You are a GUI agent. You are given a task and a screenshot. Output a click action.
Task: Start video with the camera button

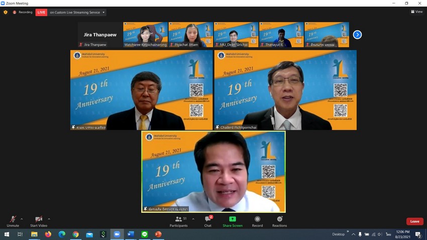tap(39, 220)
